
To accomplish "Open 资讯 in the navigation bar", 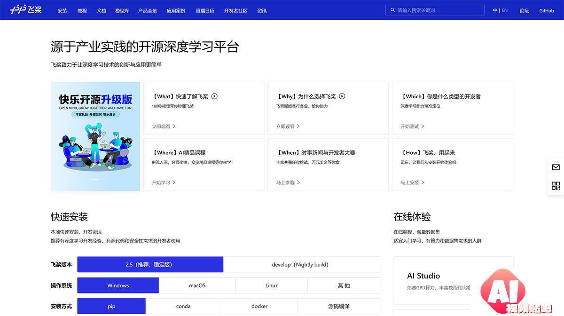I will point(262,10).
